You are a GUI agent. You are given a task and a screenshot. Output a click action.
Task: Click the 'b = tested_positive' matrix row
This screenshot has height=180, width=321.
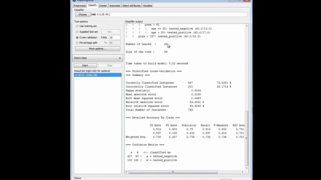(152, 160)
